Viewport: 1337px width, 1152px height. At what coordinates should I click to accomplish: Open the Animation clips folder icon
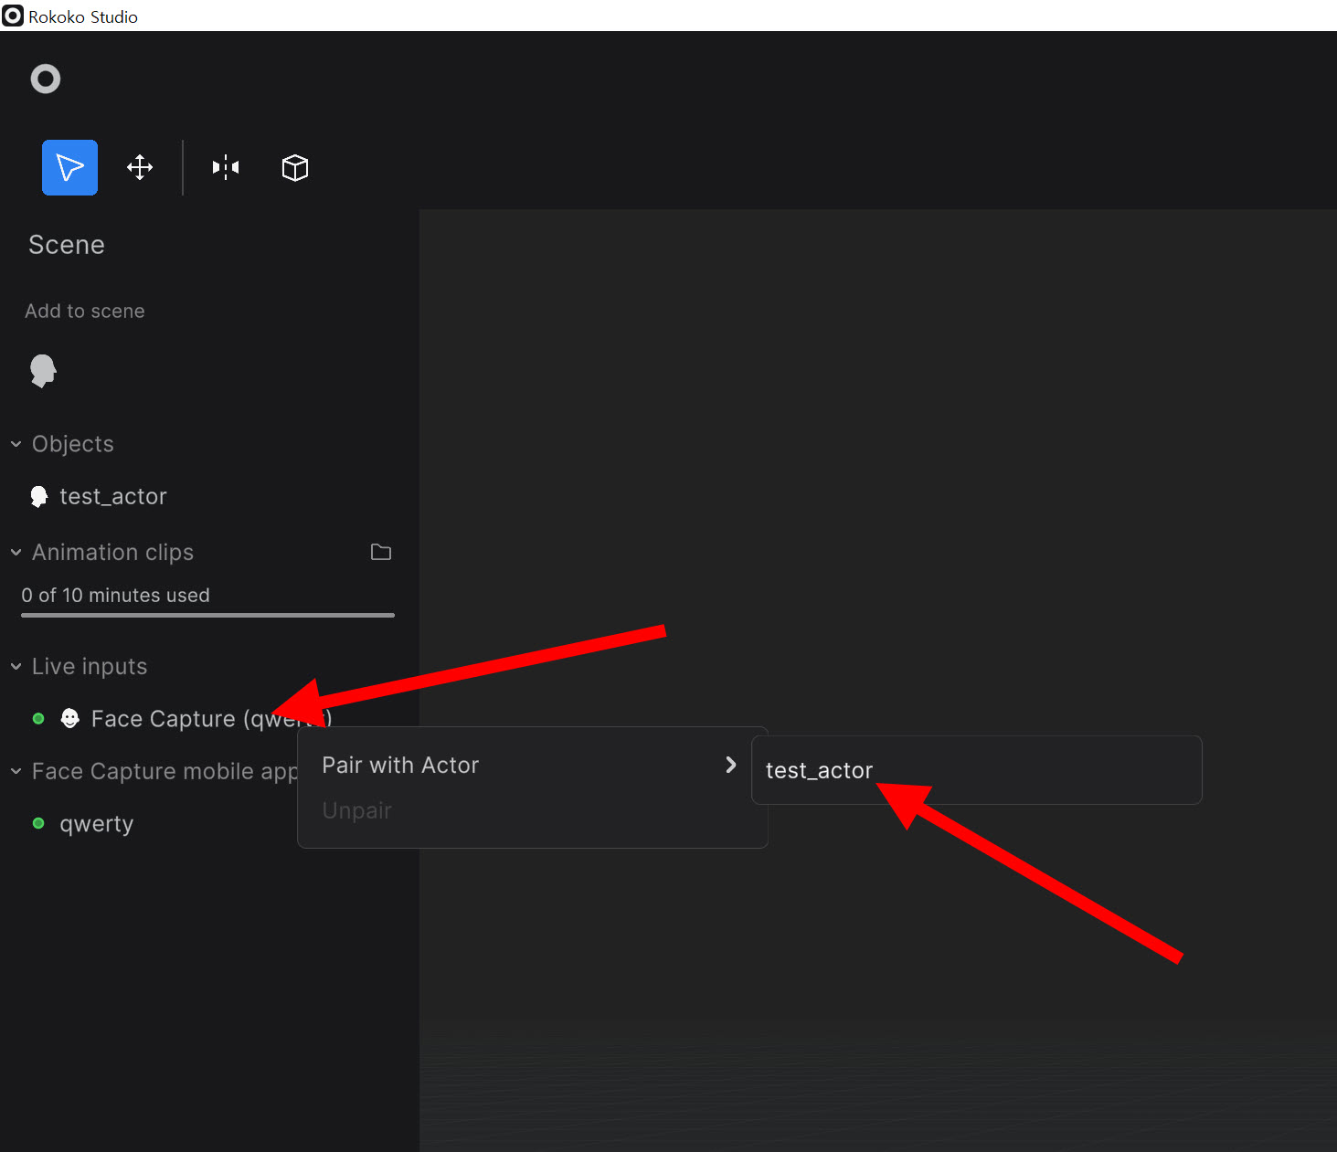[x=381, y=552]
